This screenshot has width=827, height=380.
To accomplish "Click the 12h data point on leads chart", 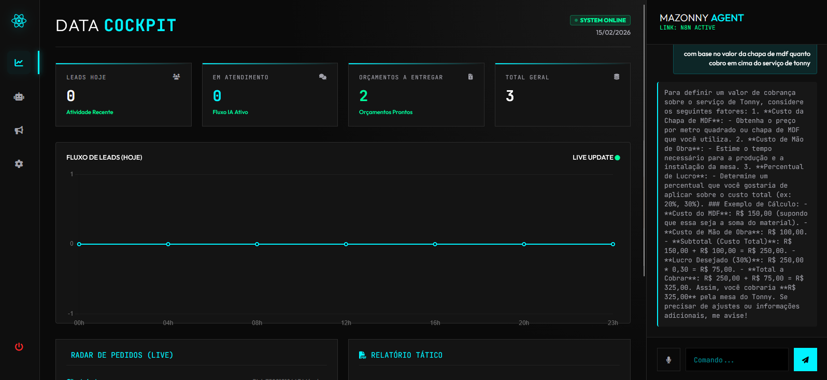I will (x=346, y=244).
